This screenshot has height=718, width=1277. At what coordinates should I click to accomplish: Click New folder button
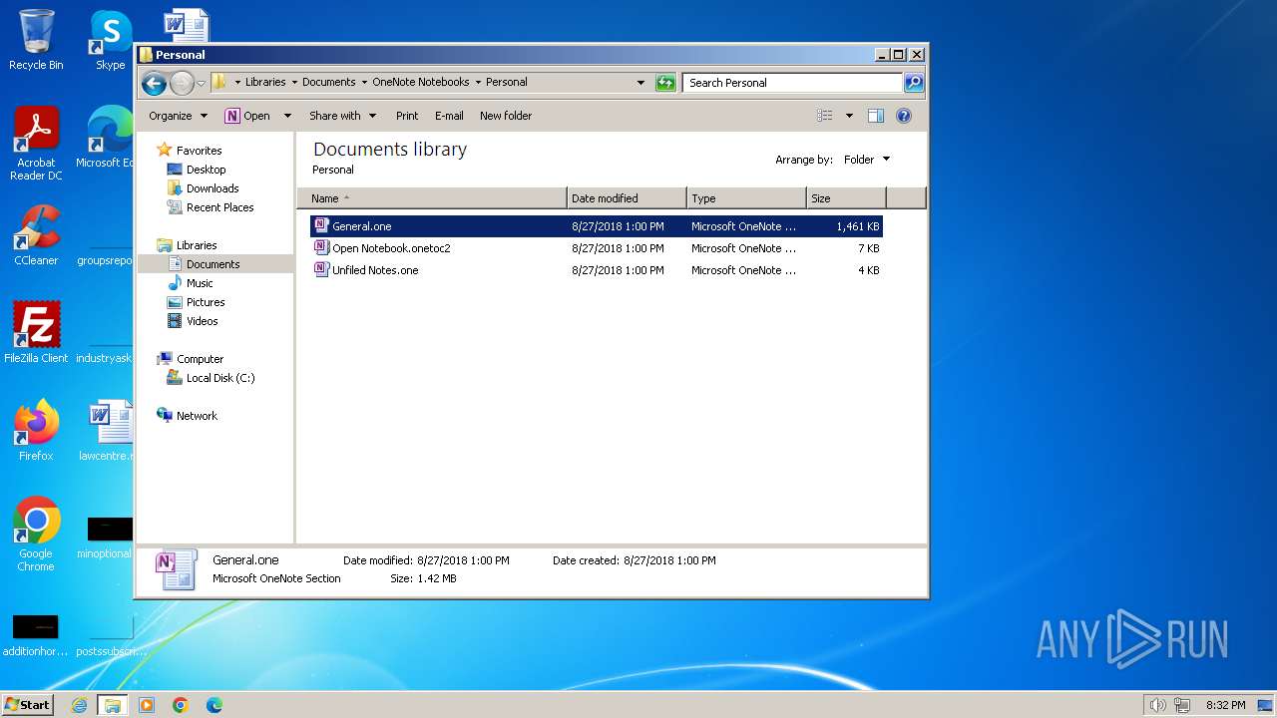(x=506, y=116)
